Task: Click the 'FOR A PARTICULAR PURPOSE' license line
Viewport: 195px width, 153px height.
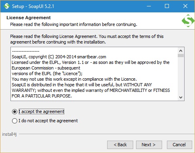Action: tap(42, 96)
